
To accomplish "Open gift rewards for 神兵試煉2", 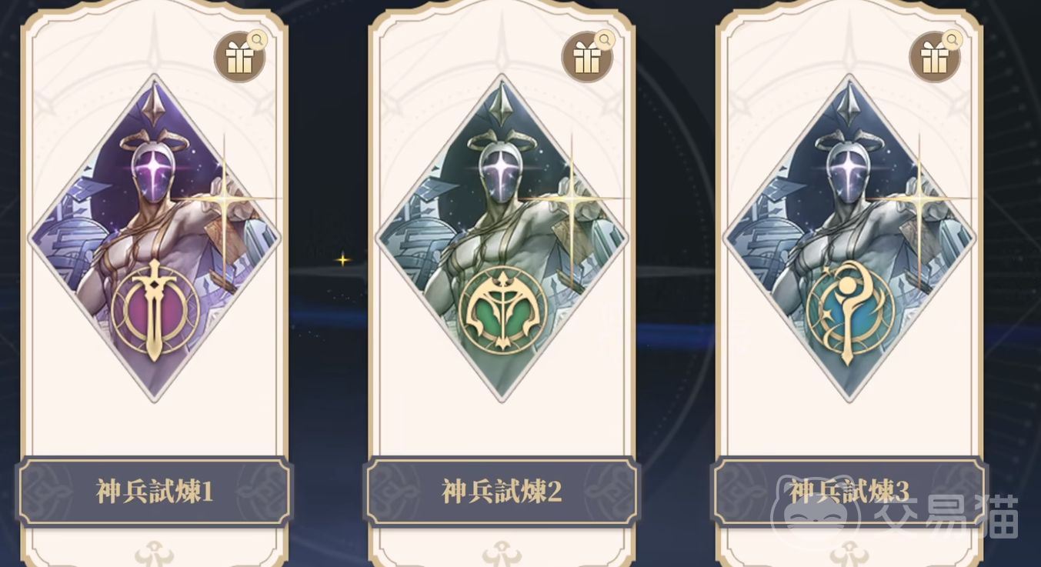I will pyautogui.click(x=586, y=58).
